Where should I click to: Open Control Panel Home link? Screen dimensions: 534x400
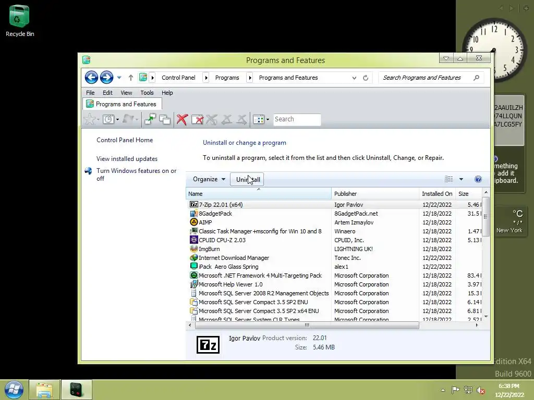coord(125,140)
